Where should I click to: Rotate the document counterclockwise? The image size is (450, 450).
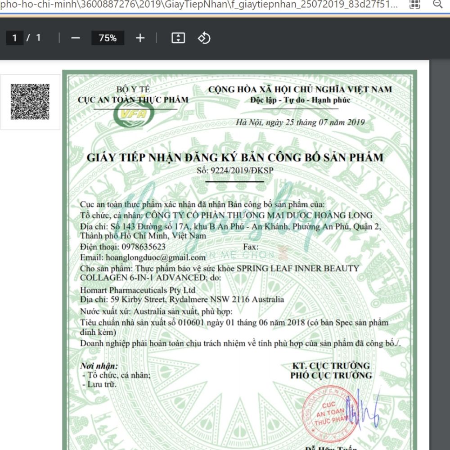coord(204,38)
